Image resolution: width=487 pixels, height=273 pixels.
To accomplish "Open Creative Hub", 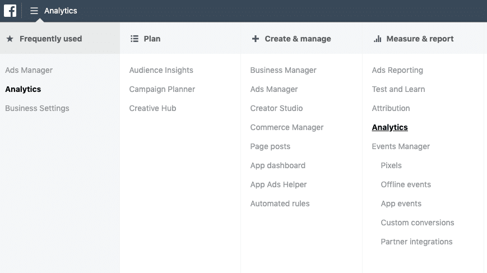I will point(152,108).
